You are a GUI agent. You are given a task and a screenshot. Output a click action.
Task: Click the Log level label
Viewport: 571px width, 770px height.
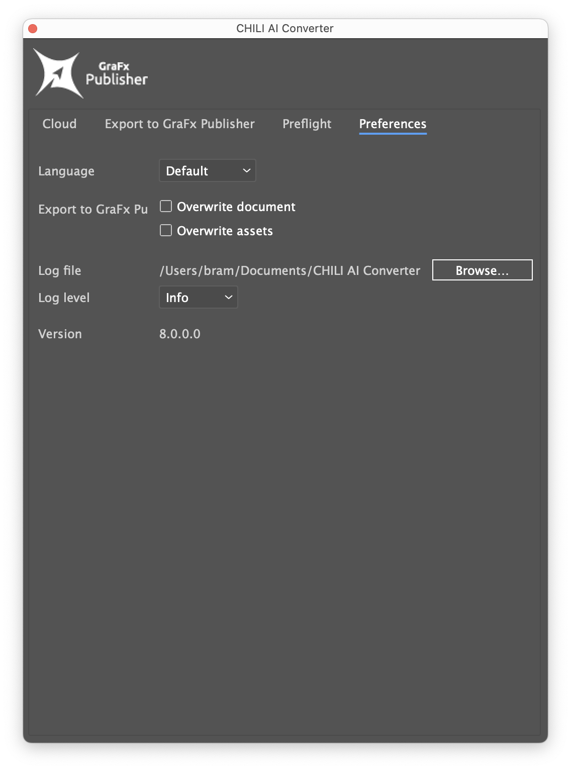tap(64, 298)
